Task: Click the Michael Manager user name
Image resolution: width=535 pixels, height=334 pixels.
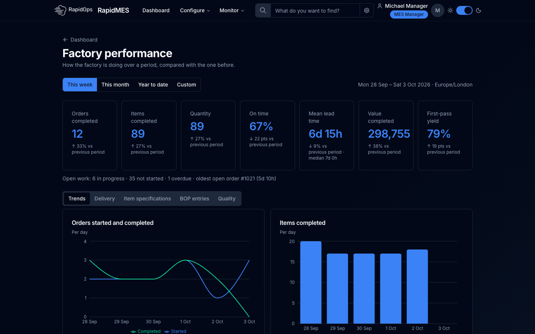Action: pyautogui.click(x=406, y=6)
